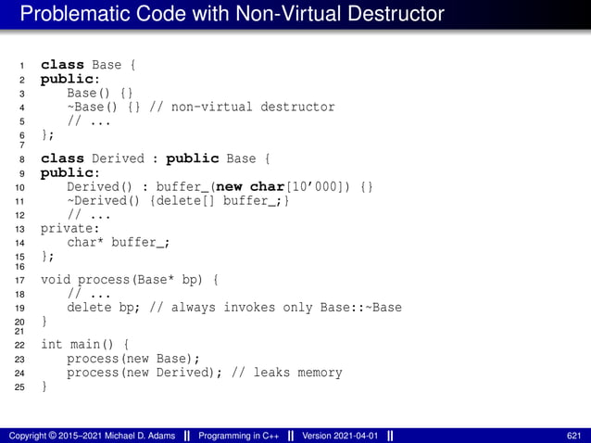Select the 'process(new Base);' line
Viewport: 591px width, 443px height.
133,359
